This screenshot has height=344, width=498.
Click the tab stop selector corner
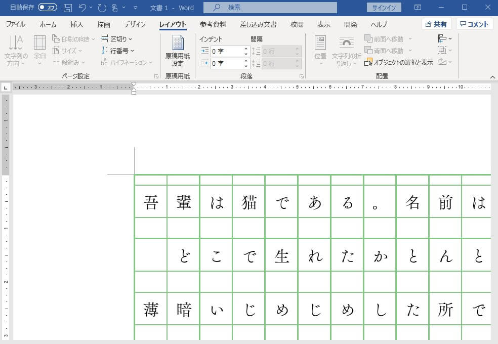tap(6, 88)
